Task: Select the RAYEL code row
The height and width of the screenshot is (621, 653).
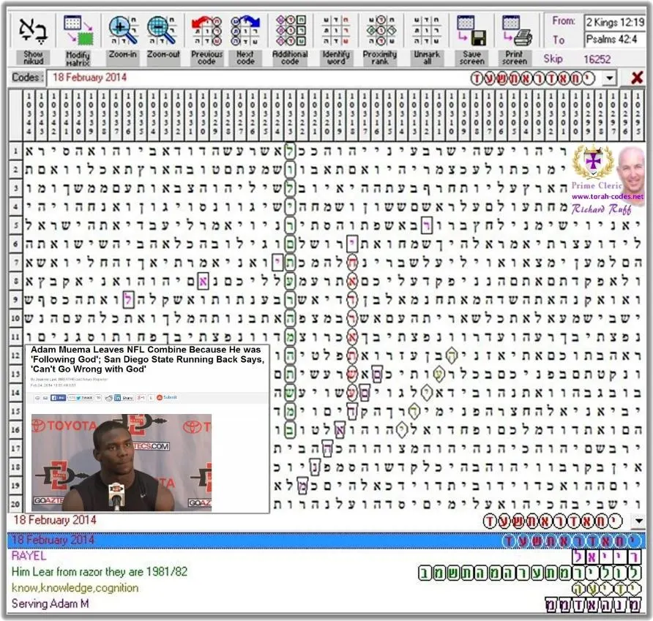Action: [326, 556]
